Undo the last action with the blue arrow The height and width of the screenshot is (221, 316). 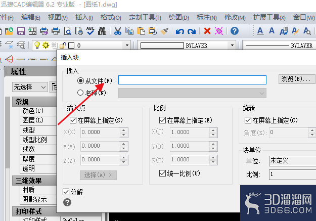[180, 31]
